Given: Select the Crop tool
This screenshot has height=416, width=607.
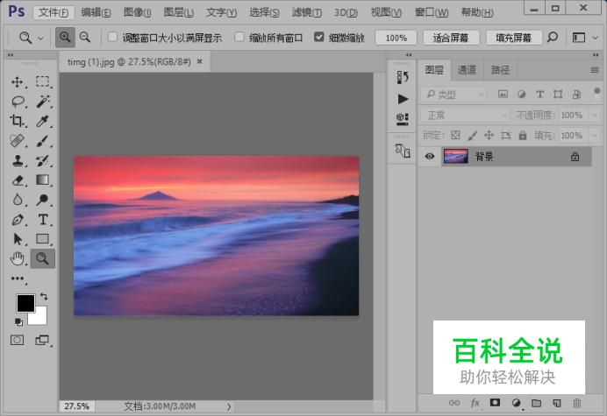Looking at the screenshot, I should click(18, 121).
